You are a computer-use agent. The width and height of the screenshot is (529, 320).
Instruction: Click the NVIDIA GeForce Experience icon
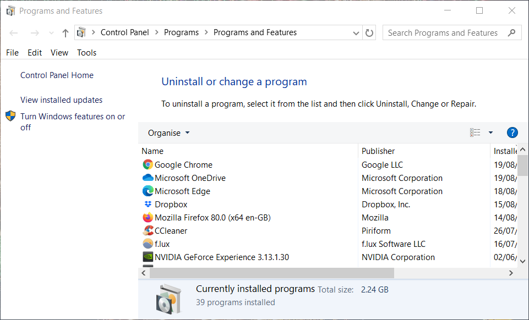(148, 257)
